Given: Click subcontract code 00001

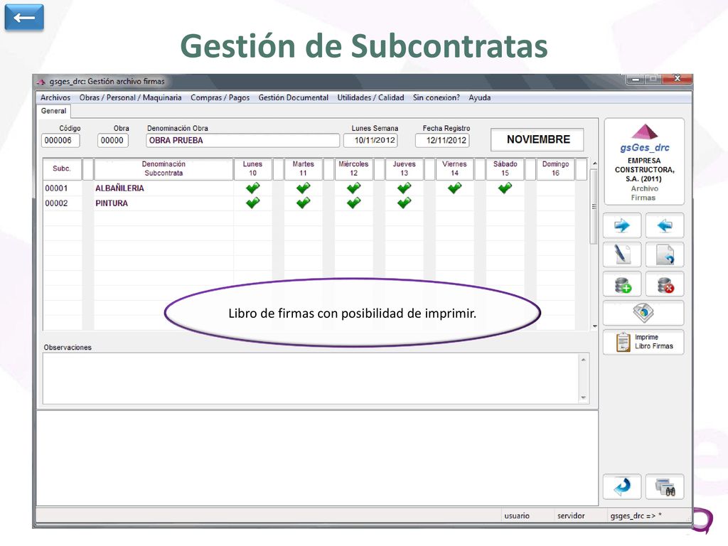Looking at the screenshot, I should [56, 188].
